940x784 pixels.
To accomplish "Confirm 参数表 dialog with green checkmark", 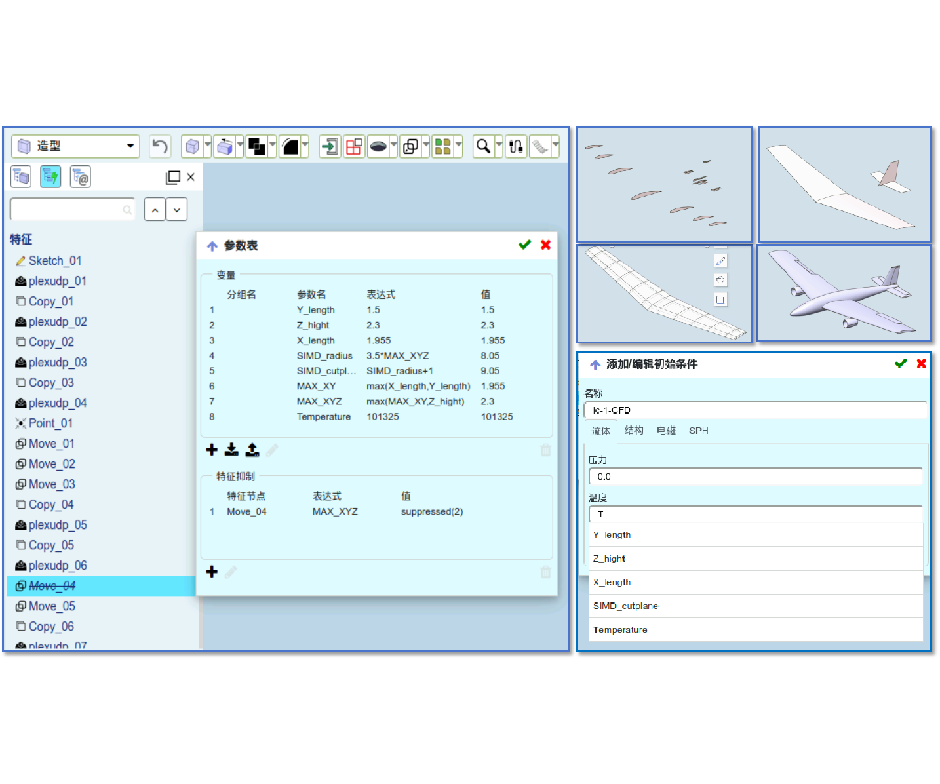I will [x=524, y=245].
